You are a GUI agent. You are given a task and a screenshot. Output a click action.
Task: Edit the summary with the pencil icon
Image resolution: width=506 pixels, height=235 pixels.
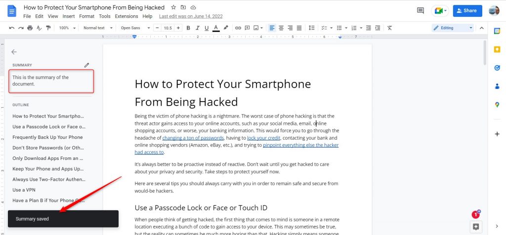tap(86, 65)
